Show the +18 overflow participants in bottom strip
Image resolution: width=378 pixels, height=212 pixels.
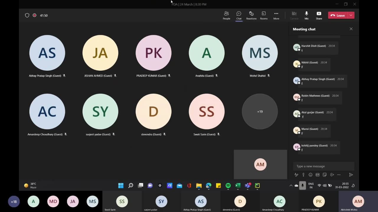[x=14, y=202]
